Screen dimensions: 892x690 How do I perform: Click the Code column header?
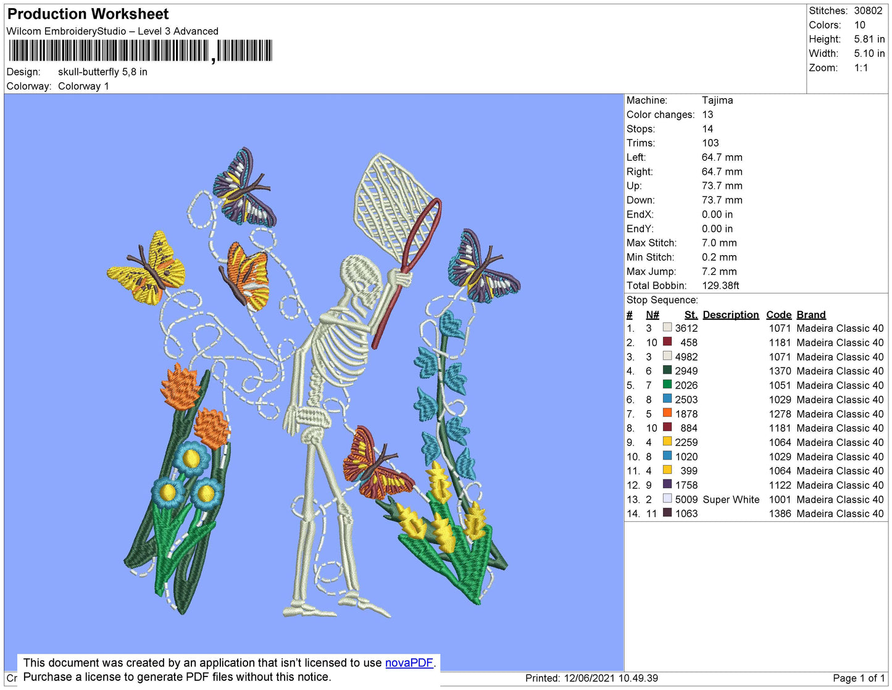(x=779, y=314)
